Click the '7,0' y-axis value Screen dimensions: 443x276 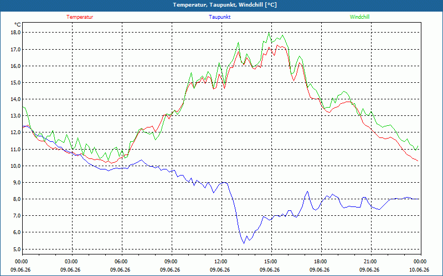pos(17,216)
